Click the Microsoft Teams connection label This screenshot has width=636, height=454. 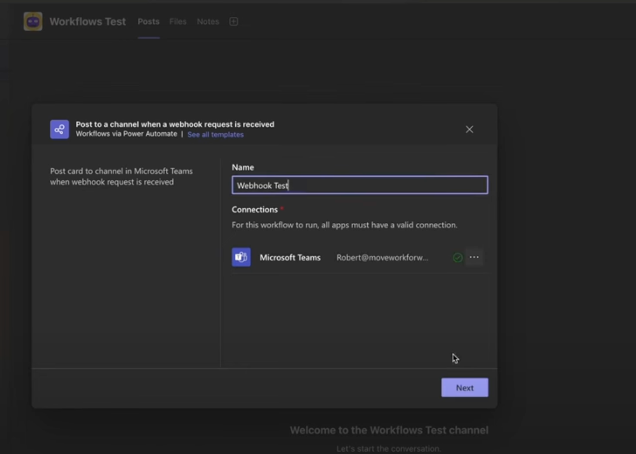(290, 258)
